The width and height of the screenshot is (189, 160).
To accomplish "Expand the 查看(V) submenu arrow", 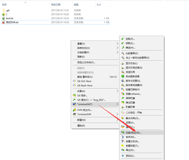I will [117, 44].
